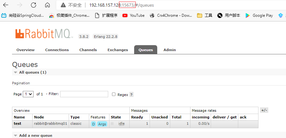This screenshot has width=286, height=138.
Task: Open the Crx4Chrome bookmark
Action: coord(171,15)
